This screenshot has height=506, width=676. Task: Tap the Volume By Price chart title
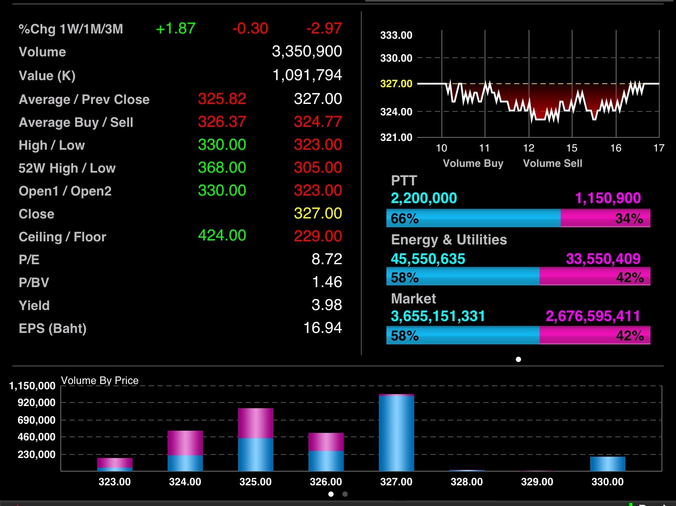99,380
